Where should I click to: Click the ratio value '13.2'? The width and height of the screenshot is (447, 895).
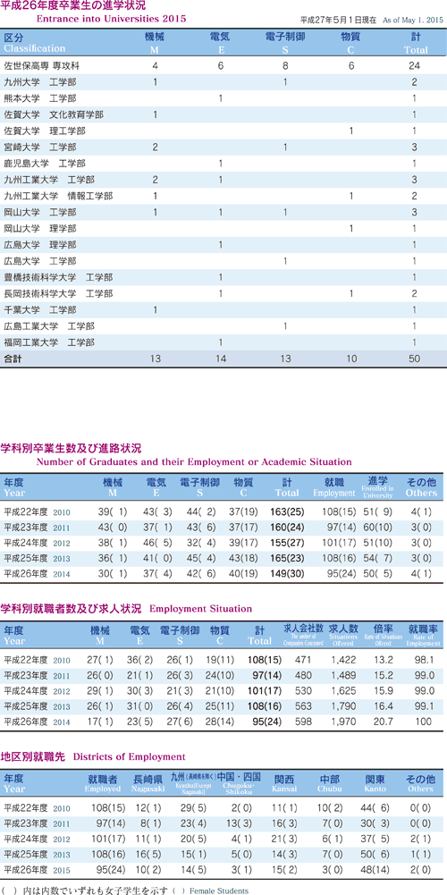click(383, 660)
